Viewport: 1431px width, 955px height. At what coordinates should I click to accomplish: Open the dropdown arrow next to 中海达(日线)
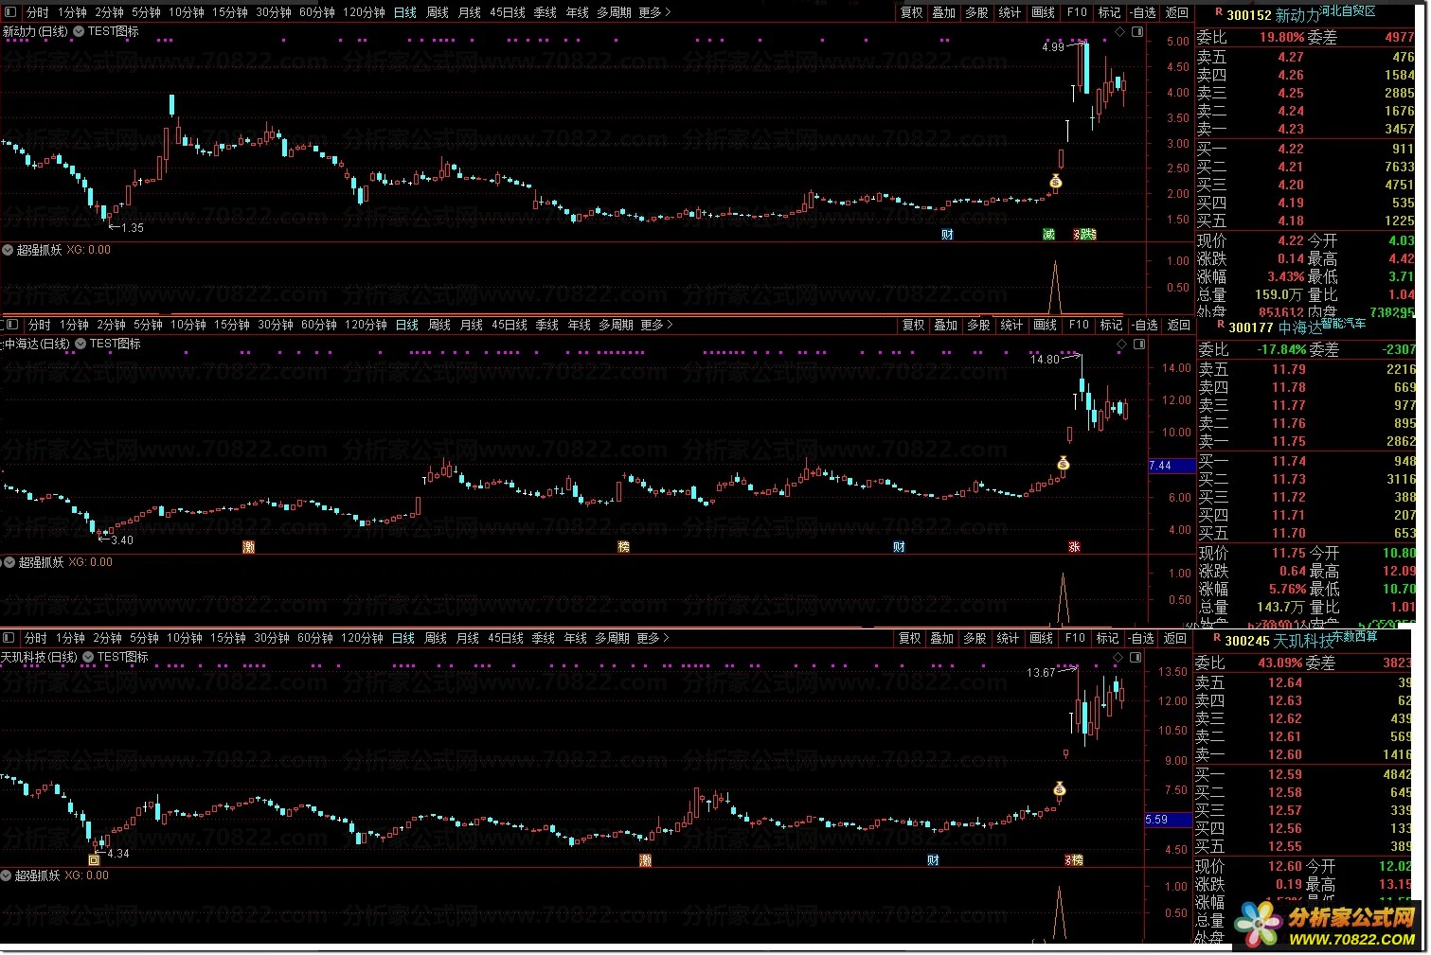[81, 345]
